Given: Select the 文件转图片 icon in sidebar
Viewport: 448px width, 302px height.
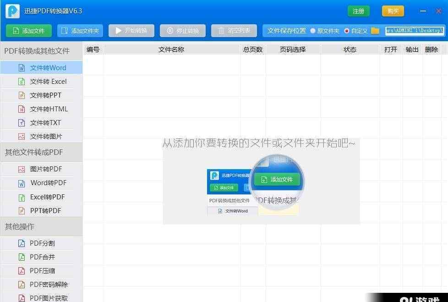Looking at the screenshot, I should [x=22, y=137].
